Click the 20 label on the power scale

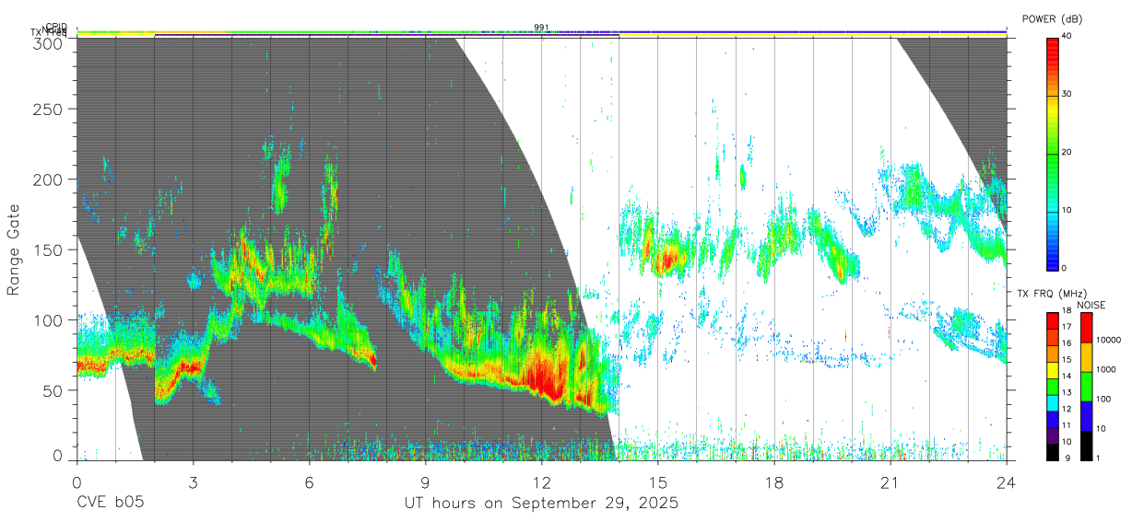coord(1067,152)
